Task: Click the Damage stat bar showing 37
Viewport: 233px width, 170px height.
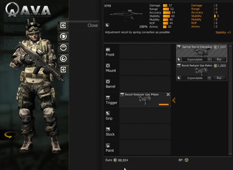Action: (165, 5)
